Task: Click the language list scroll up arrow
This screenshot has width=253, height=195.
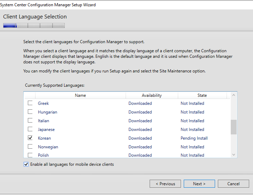Action: [x=234, y=95]
